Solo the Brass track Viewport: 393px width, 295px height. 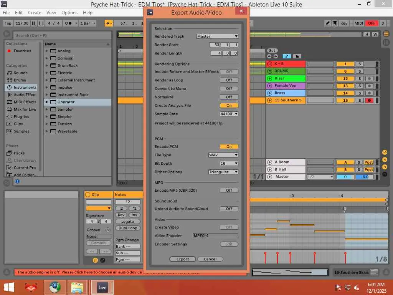360,93
